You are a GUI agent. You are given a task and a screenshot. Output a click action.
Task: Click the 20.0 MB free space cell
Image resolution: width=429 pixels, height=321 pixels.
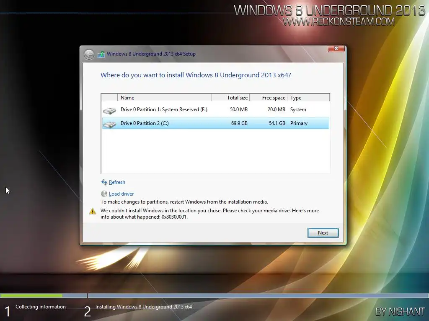click(x=277, y=110)
